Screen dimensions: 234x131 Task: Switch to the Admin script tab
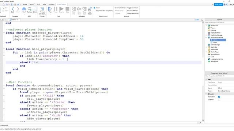tap(14, 20)
